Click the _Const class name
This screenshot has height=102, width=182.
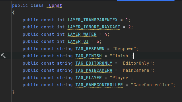coord(54,6)
